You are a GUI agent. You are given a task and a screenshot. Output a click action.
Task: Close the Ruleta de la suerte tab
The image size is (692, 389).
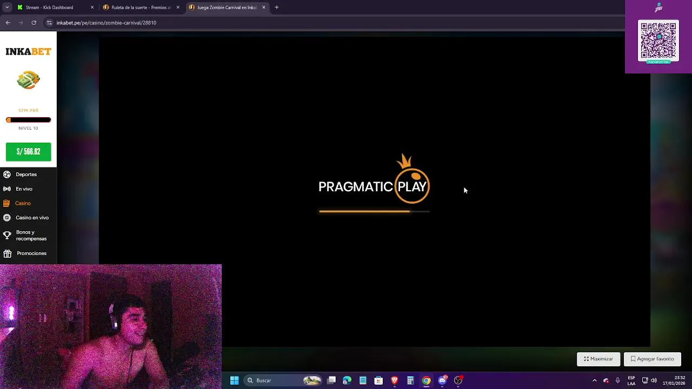point(178,8)
